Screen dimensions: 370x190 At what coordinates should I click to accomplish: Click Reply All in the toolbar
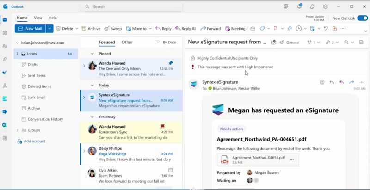tap(185, 29)
